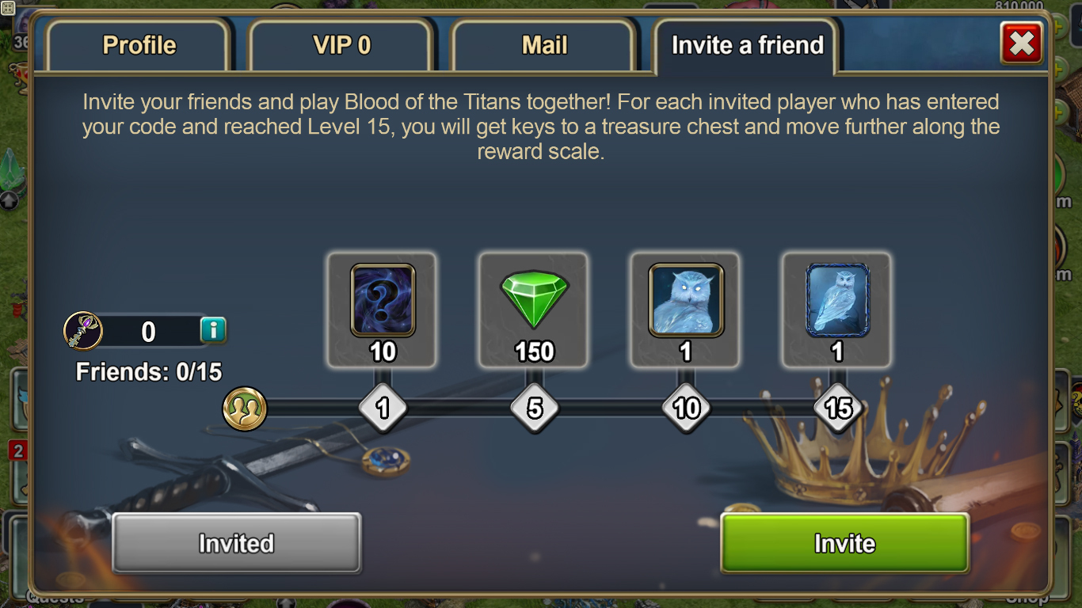This screenshot has width=1082, height=608.
Task: Select the milestone 5 diamond marker
Action: tap(535, 408)
